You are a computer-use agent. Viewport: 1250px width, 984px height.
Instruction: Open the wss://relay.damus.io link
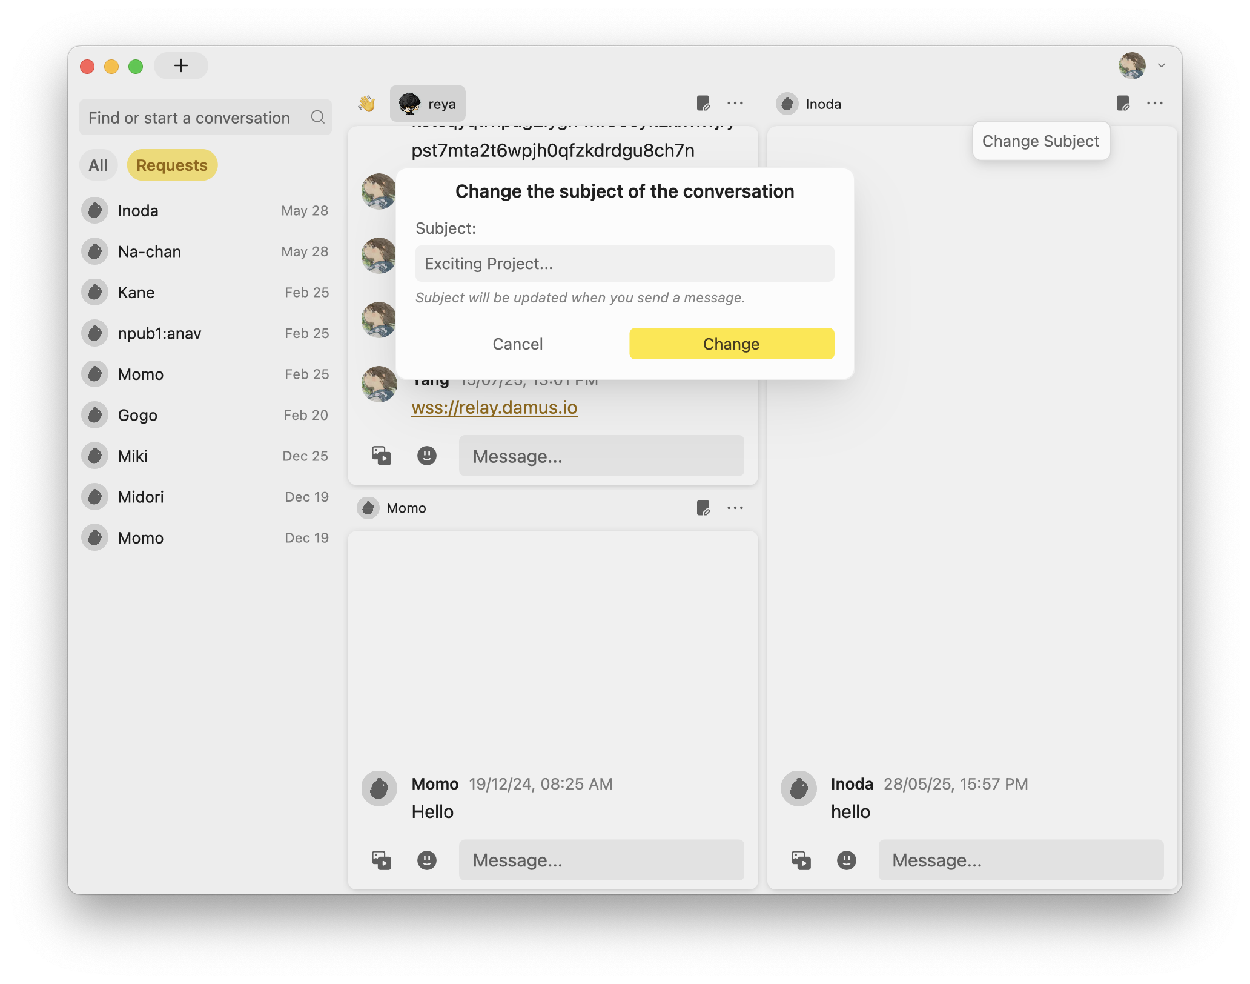pos(494,407)
